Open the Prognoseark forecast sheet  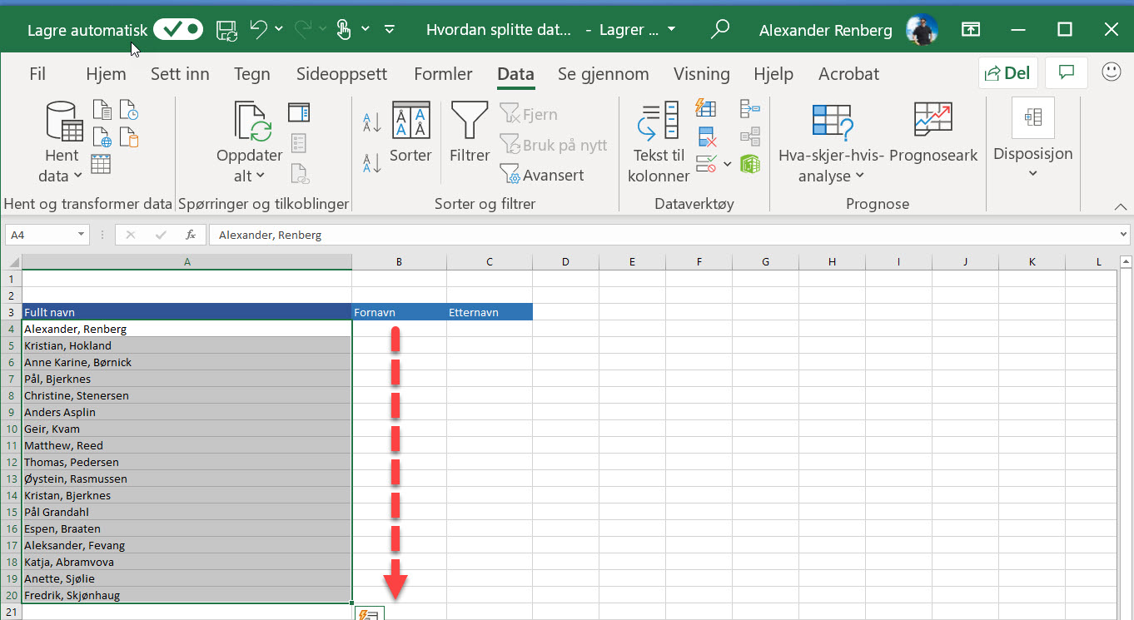933,123
